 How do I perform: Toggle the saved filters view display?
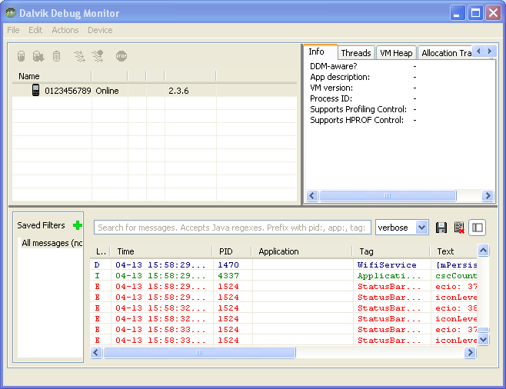point(478,228)
